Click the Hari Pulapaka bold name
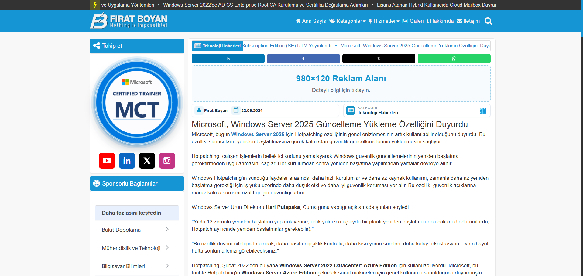This screenshot has width=583, height=276. tap(283, 207)
